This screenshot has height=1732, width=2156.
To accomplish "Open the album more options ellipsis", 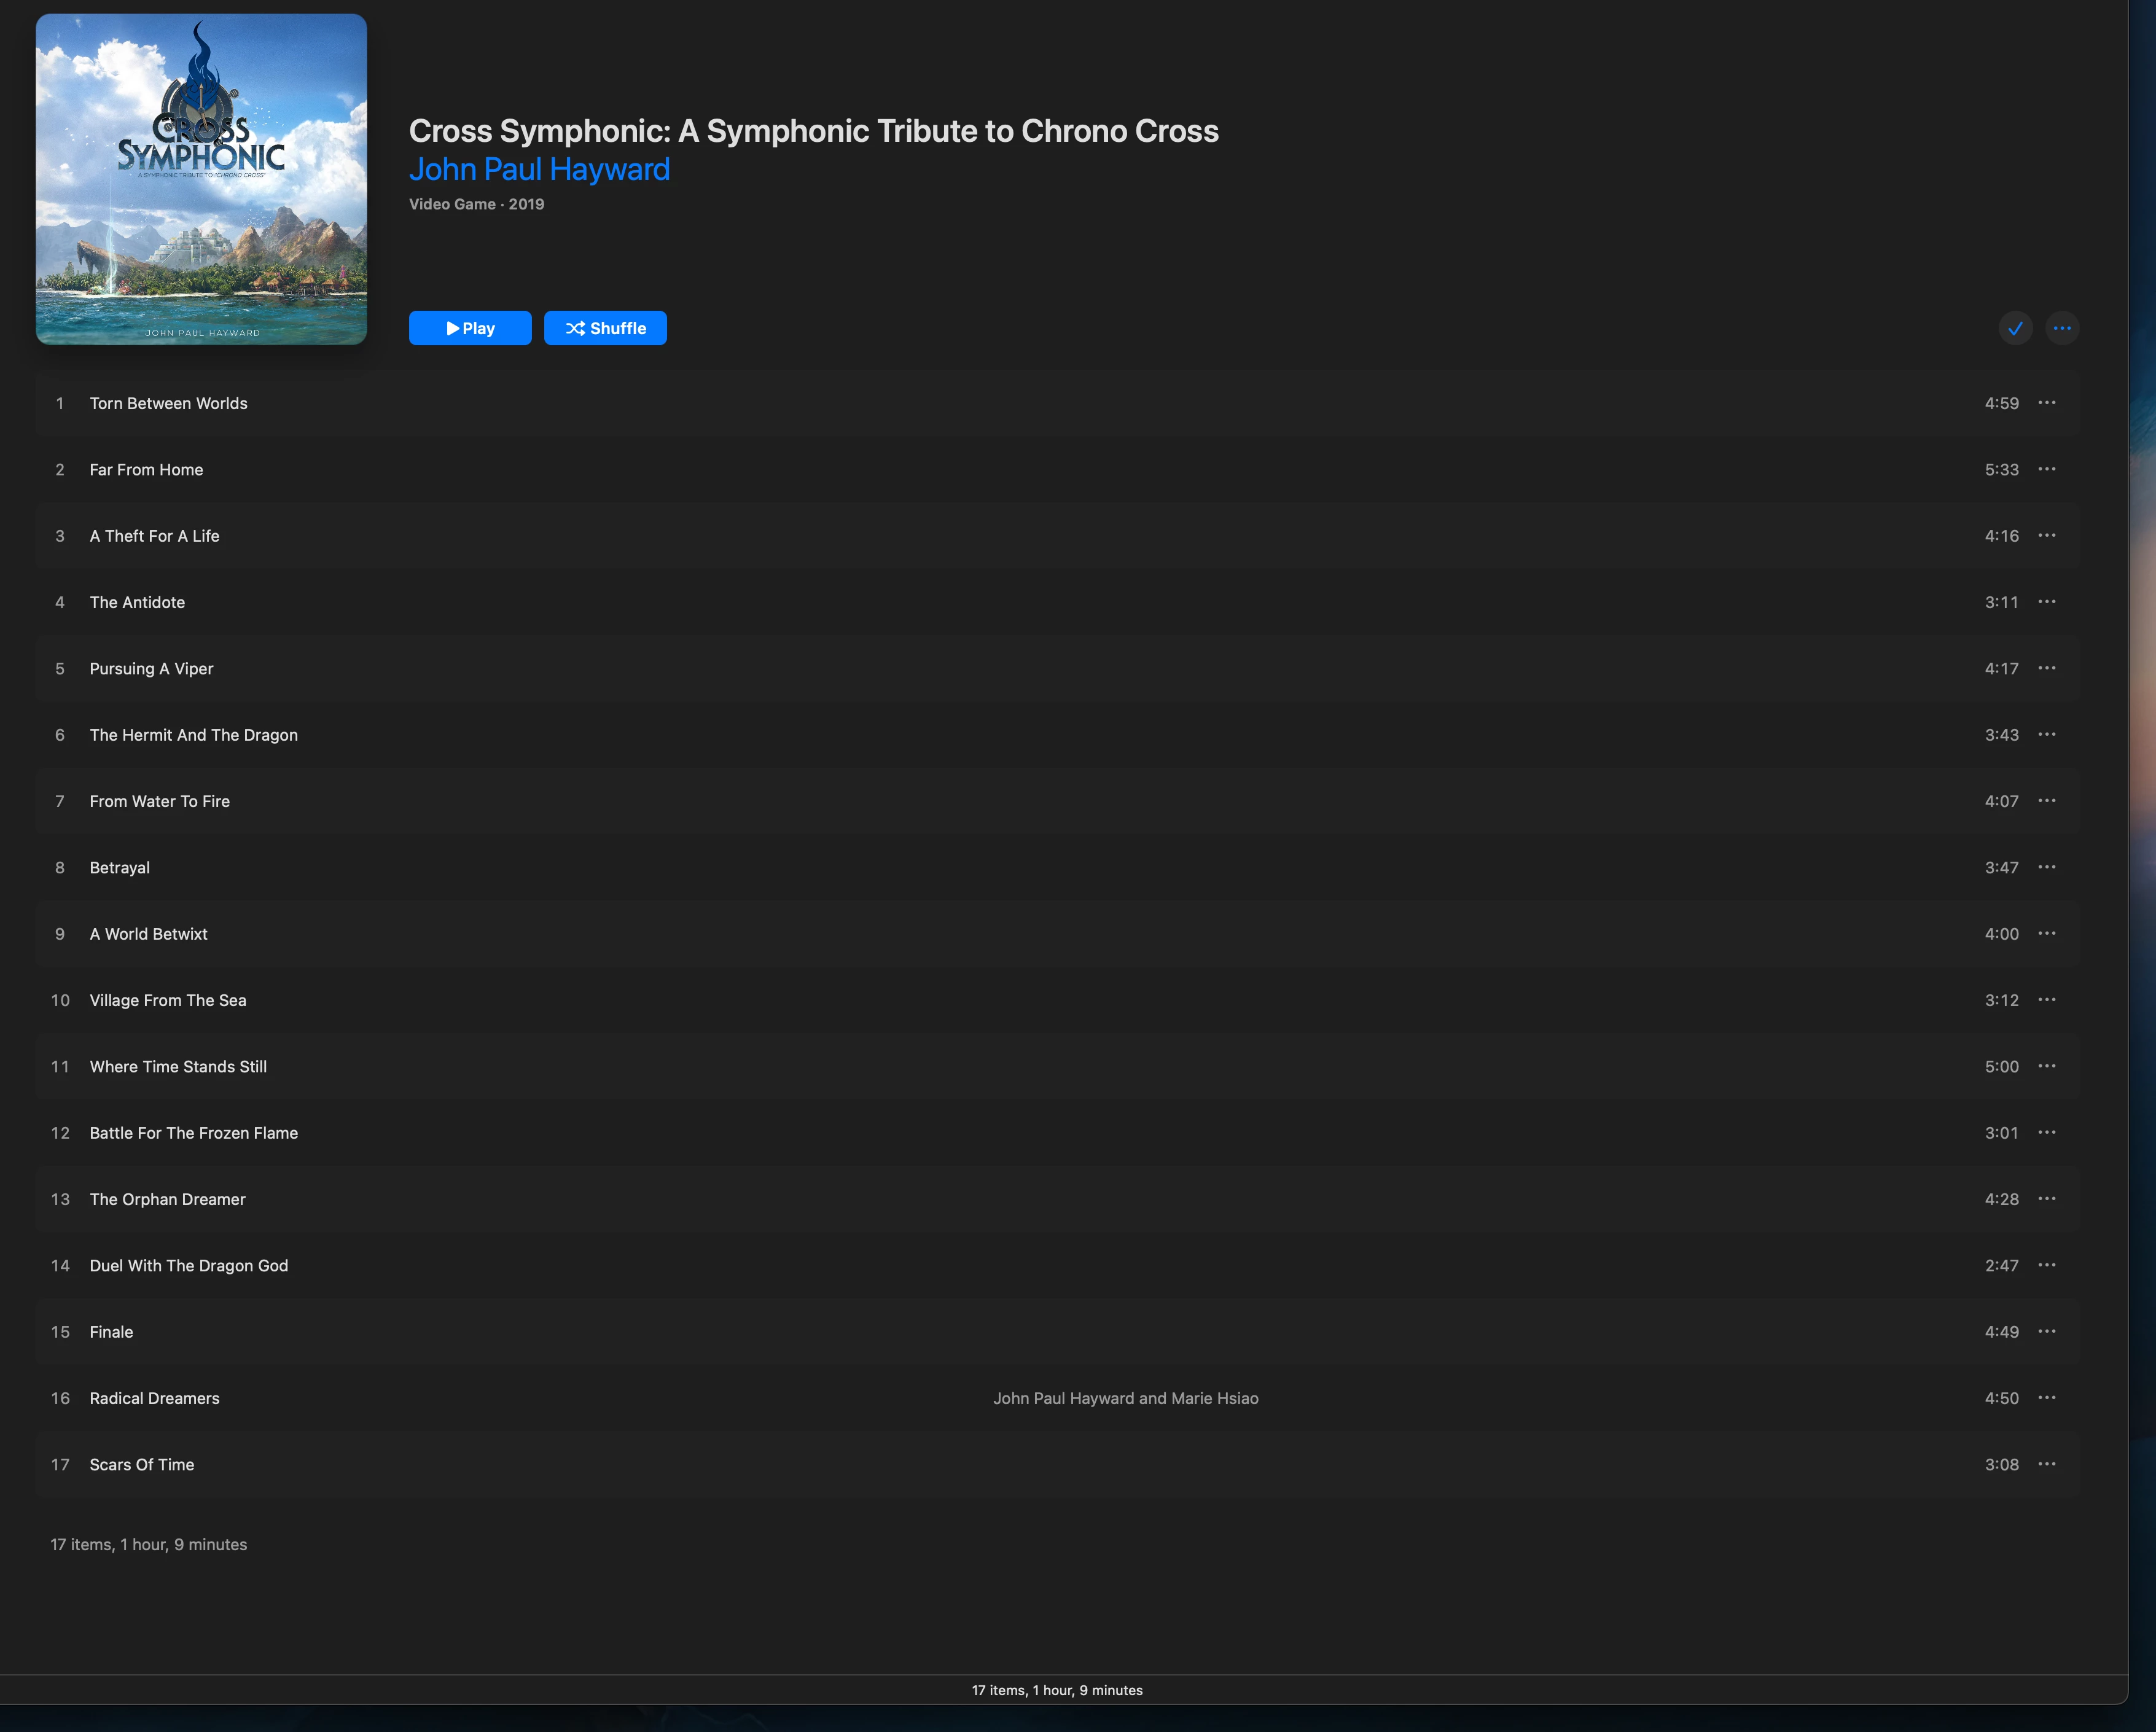I will click(x=2062, y=328).
